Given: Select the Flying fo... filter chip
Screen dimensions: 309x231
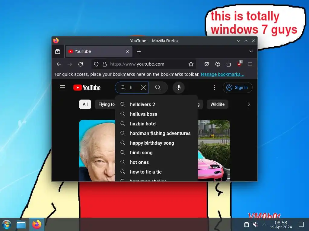Looking at the screenshot, I should pos(105,104).
